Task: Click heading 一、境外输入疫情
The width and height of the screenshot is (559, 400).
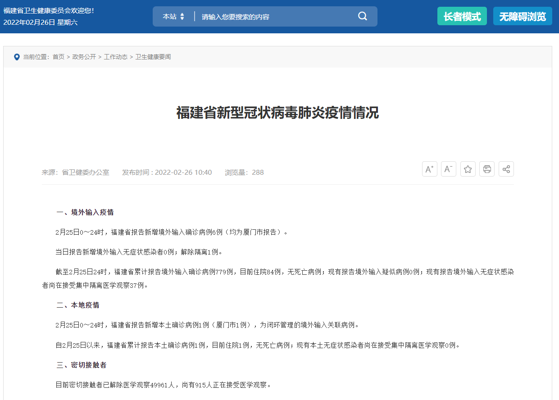Action: 85,212
